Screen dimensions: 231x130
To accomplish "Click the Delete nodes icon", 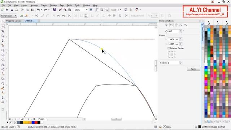I will click(26, 16).
